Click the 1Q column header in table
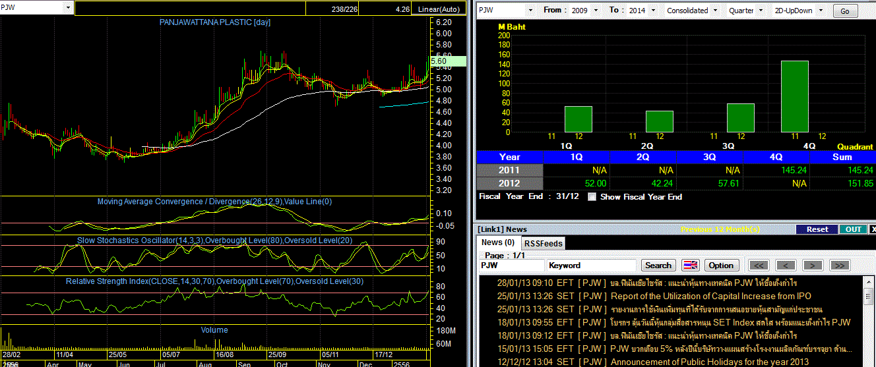 coord(577,157)
